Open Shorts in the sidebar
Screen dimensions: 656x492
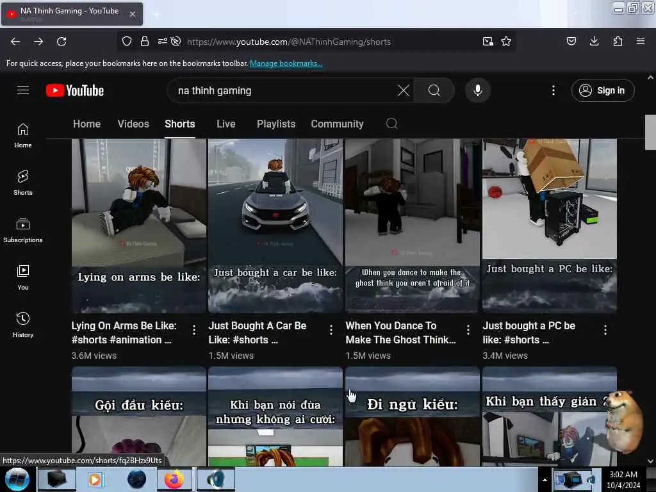(23, 183)
